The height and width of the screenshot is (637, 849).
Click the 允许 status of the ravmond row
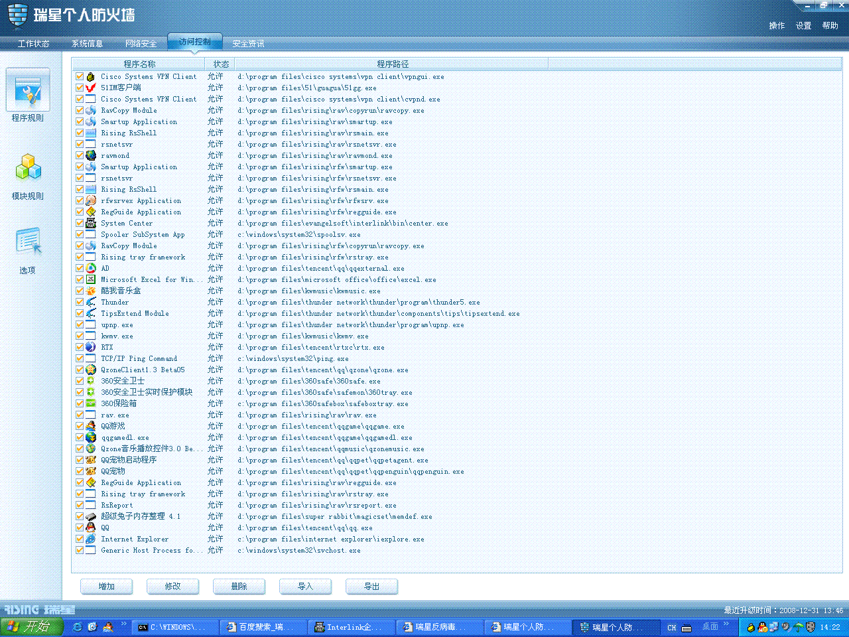[215, 155]
